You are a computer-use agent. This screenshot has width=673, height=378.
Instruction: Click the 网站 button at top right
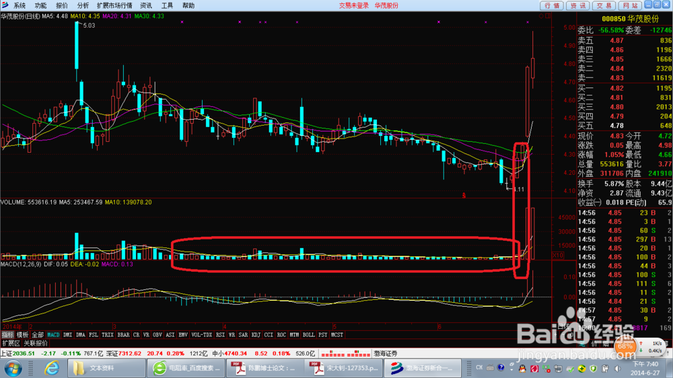pos(630,5)
